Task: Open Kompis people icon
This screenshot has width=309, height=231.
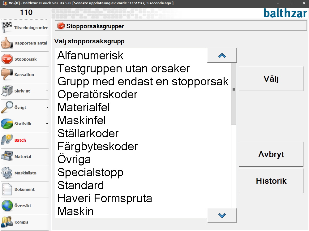Action: click(7, 222)
